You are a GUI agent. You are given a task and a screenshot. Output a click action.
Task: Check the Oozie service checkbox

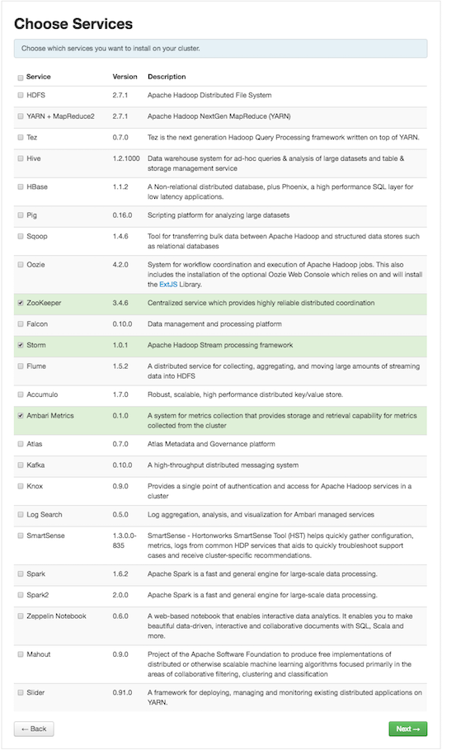tap(21, 265)
